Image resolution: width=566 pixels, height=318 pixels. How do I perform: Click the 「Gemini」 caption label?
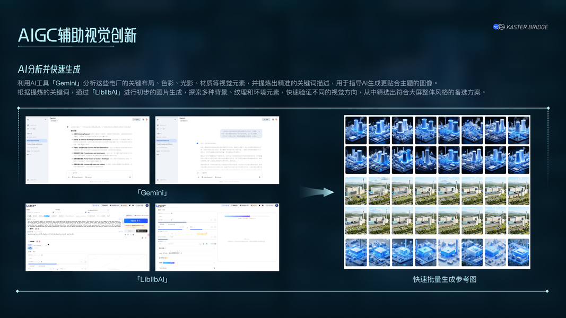[152, 193]
